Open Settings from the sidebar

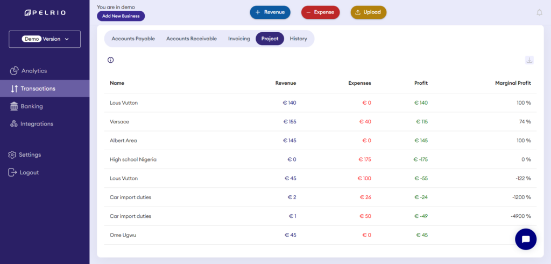(30, 155)
